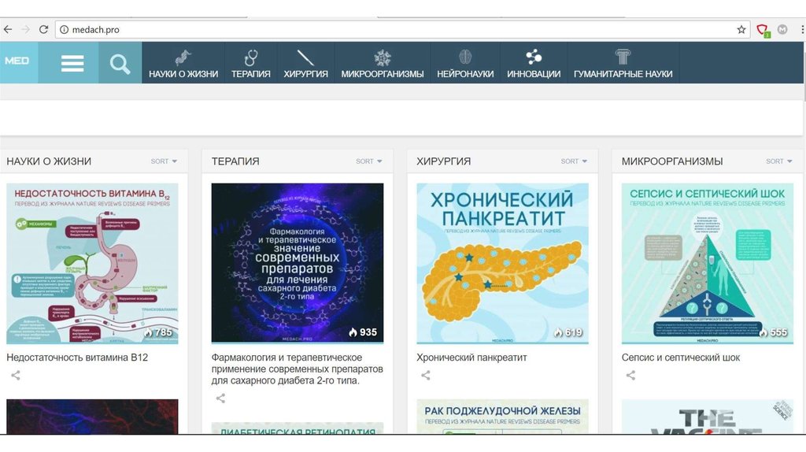Open SORT dropdown in Науки о жизни column

tap(164, 161)
